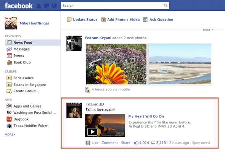Click the 4,014 likes count
225x152 pixels.
144,143
